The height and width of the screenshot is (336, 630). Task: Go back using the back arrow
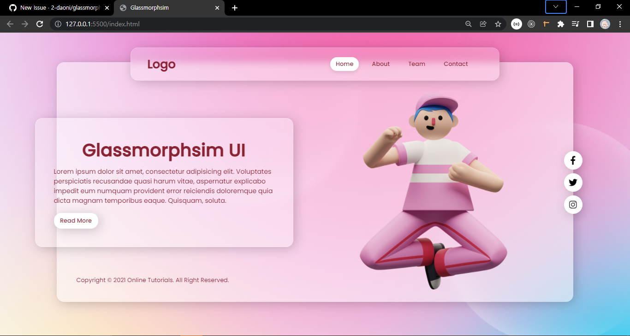[x=10, y=24]
